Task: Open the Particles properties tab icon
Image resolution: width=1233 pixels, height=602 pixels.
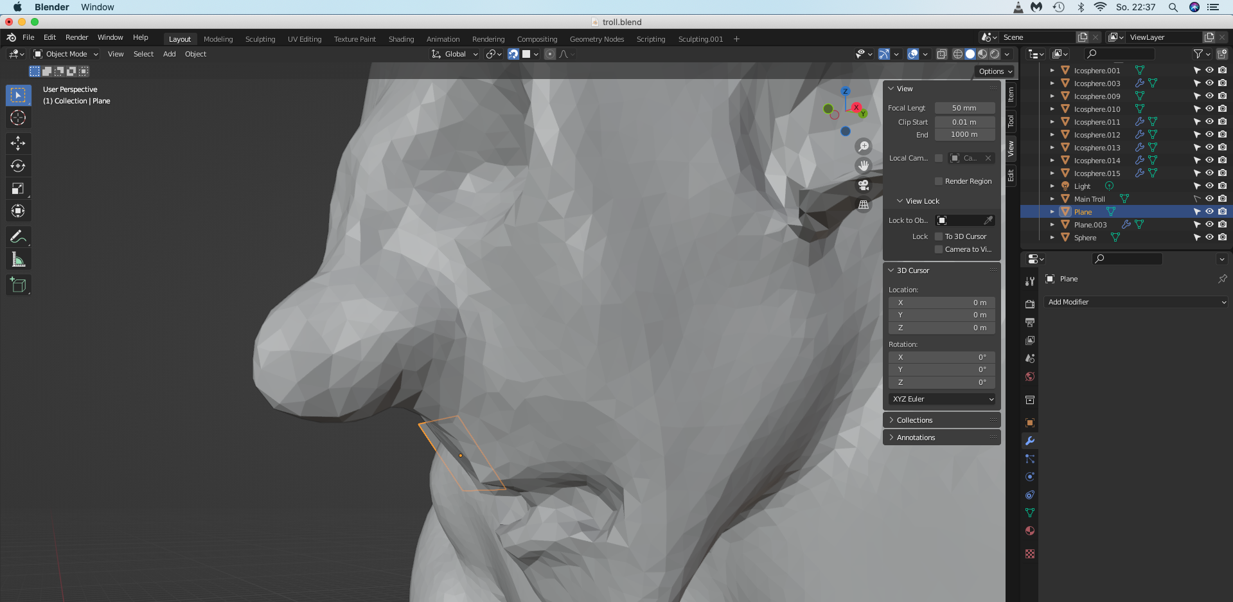Action: (x=1030, y=459)
